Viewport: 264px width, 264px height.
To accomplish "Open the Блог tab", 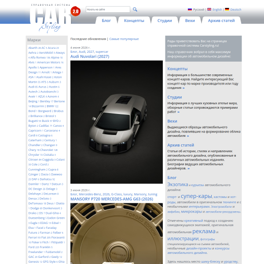I will click(x=106, y=21).
